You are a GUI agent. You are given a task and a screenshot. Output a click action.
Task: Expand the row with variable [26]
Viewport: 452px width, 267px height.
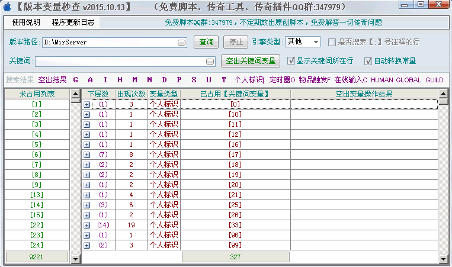(x=86, y=215)
